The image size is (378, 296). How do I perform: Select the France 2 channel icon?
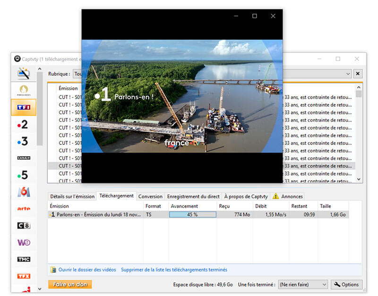pyautogui.click(x=23, y=124)
